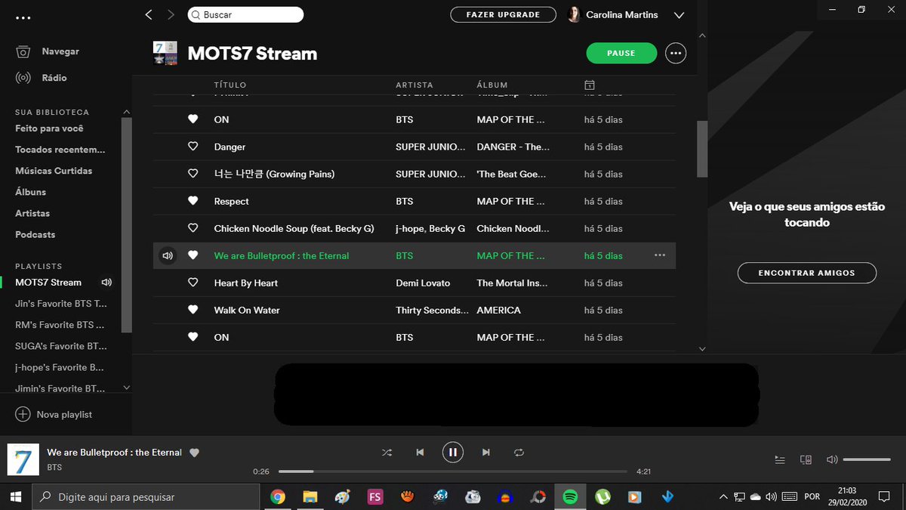
Task: Click the MOTS7 Stream playlist cover image
Action: 165,53
